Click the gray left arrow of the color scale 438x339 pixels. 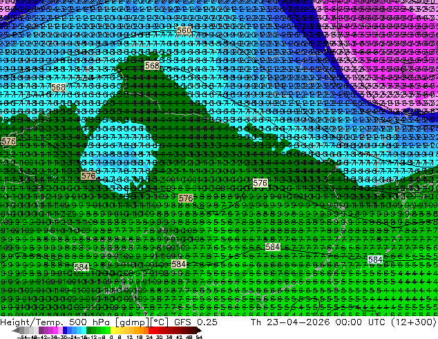click(x=16, y=331)
